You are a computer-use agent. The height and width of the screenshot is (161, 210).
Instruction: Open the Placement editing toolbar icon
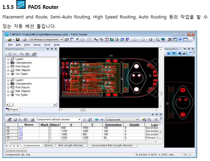[x=112, y=40]
